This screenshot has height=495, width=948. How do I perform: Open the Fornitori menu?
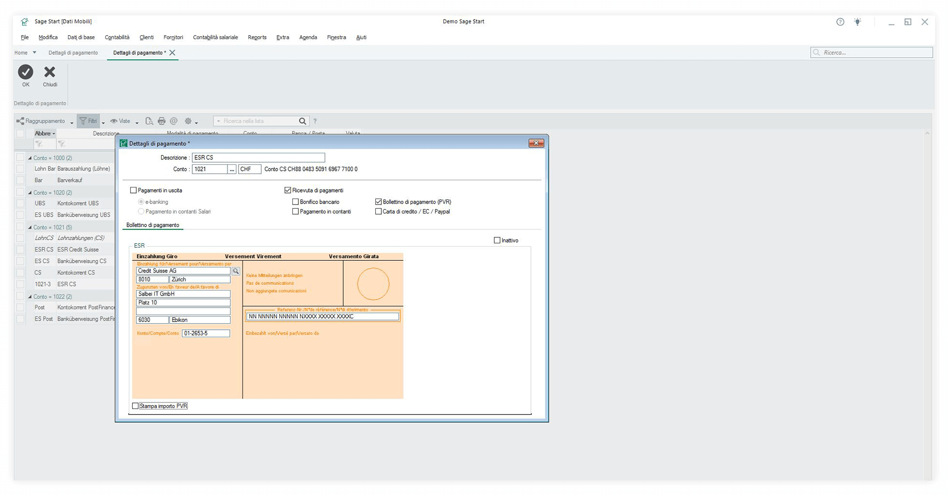coord(173,37)
